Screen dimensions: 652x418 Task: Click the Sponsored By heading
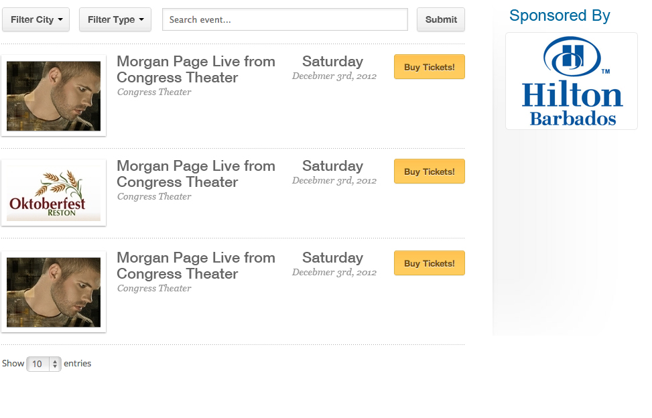560,16
